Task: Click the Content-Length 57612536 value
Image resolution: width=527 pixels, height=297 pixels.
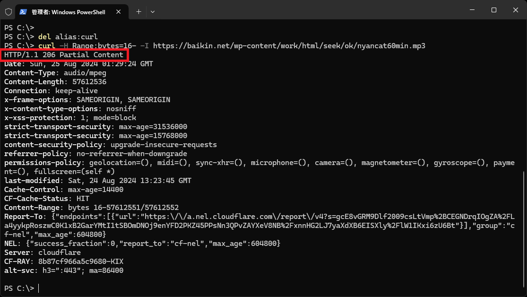Action: [x=89, y=82]
